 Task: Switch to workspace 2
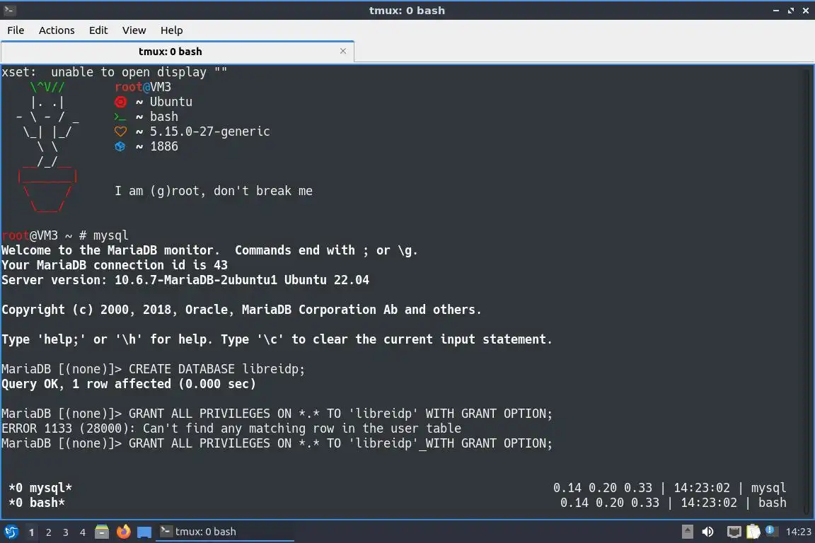click(48, 532)
